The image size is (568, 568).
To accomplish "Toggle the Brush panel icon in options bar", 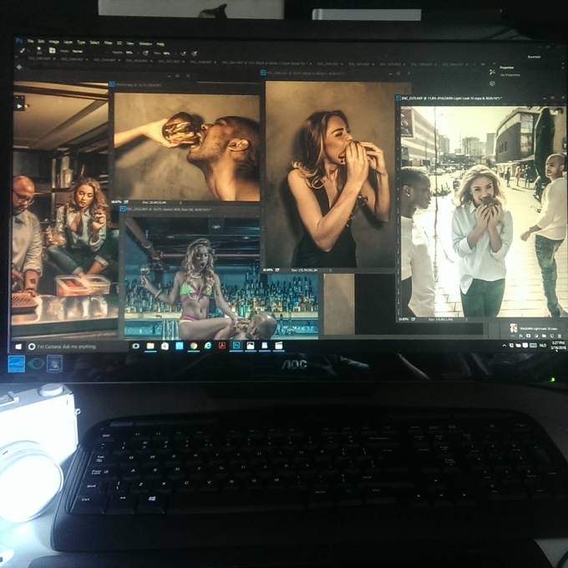I will (x=52, y=50).
